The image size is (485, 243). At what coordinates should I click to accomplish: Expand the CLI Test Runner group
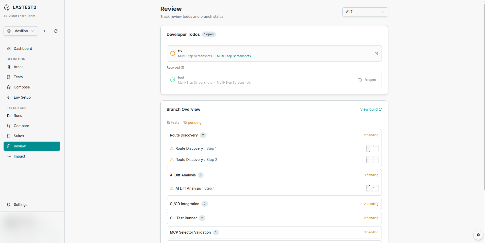[x=274, y=218]
